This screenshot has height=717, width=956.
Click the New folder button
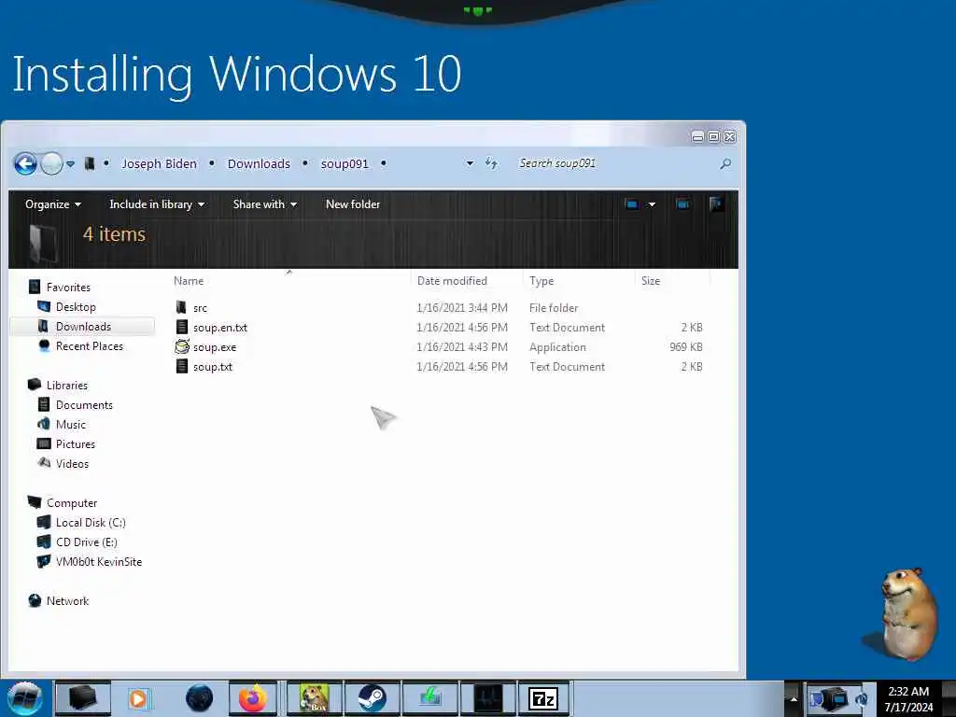tap(352, 204)
